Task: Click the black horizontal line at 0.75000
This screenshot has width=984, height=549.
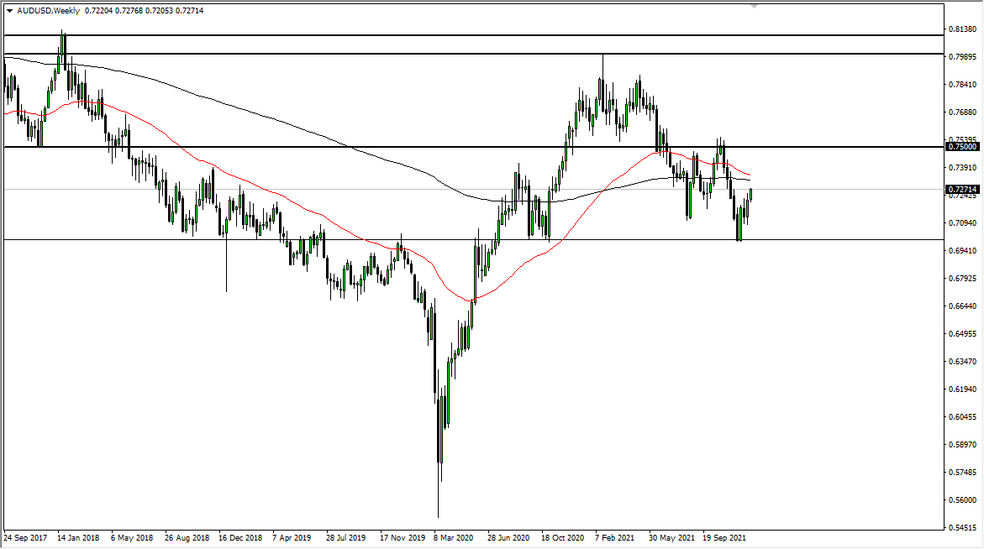Action: (x=504, y=147)
